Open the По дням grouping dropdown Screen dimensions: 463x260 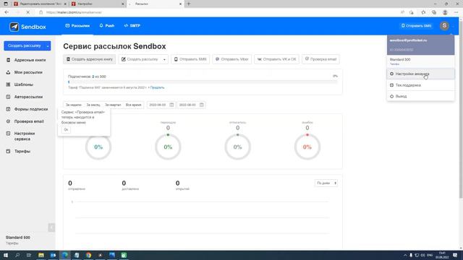(326, 183)
